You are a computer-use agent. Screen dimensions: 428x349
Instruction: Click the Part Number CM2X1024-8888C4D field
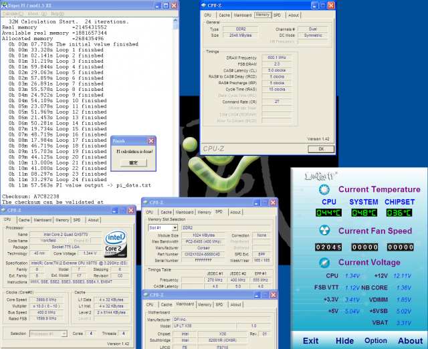point(203,254)
